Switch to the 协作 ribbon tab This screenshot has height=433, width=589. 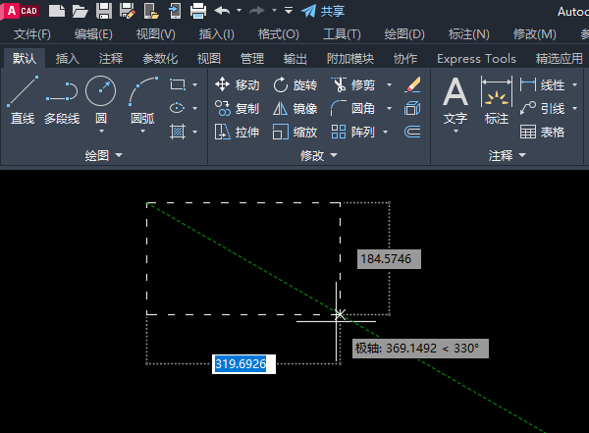[405, 58]
